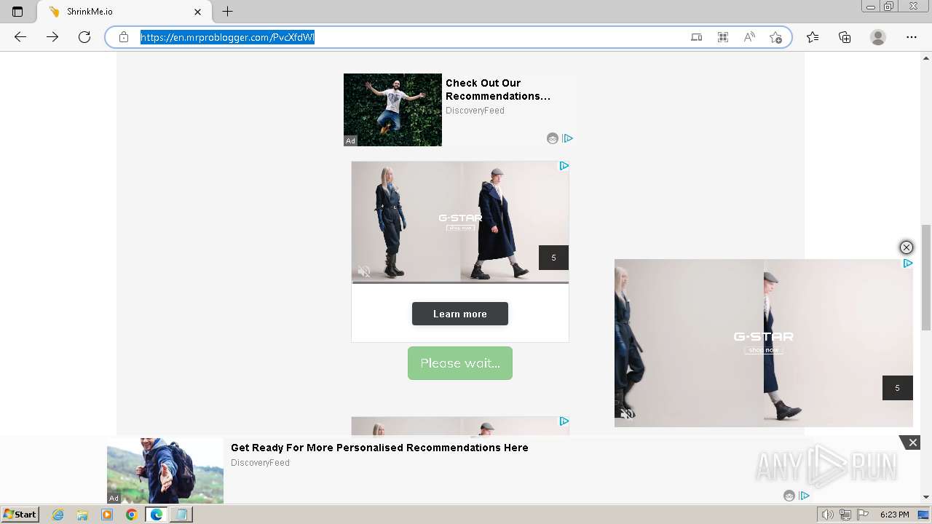Viewport: 932px width, 524px height.
Task: Open the tab actions menu icon
Action: pyautogui.click(x=17, y=12)
